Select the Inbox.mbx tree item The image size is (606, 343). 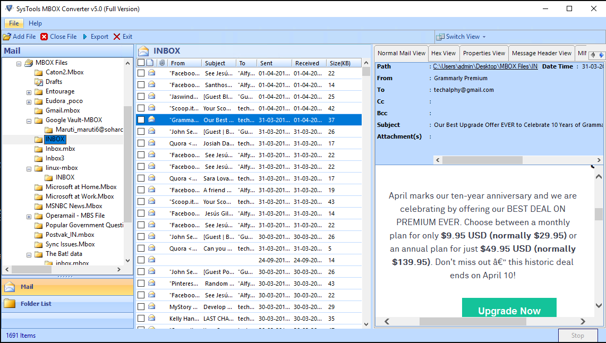61,149
